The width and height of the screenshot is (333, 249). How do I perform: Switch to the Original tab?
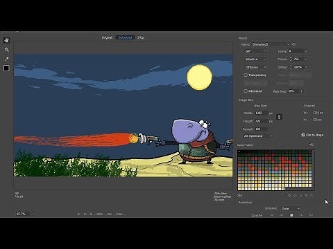pyautogui.click(x=107, y=37)
